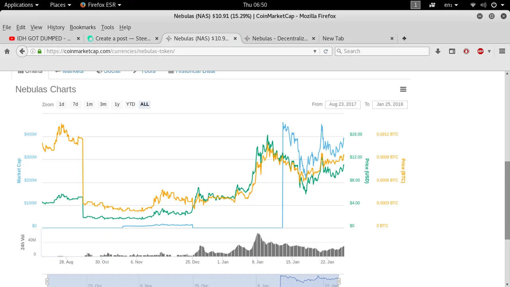The width and height of the screenshot is (510, 287).
Task: Close the New Tab tab
Action: [392, 39]
